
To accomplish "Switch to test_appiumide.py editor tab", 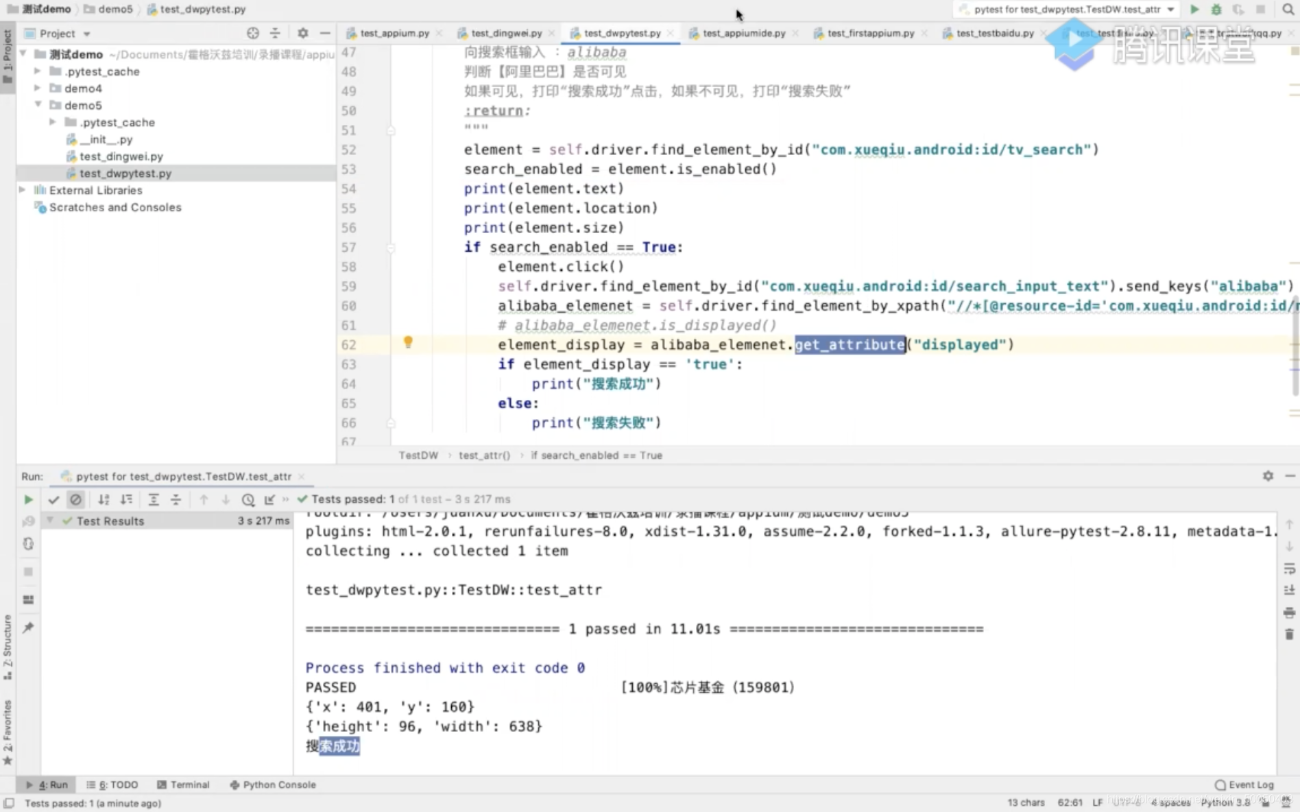I will tap(743, 33).
